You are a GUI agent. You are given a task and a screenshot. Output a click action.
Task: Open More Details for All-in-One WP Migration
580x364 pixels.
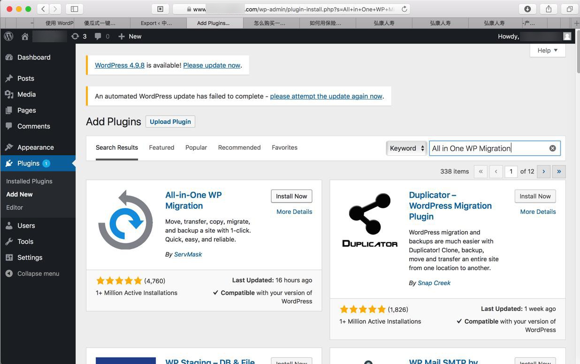pyautogui.click(x=294, y=212)
